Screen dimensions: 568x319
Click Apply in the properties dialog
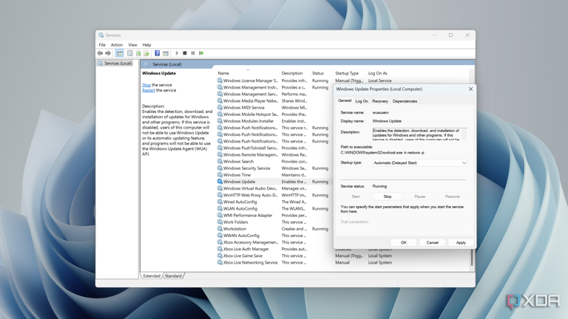(461, 243)
